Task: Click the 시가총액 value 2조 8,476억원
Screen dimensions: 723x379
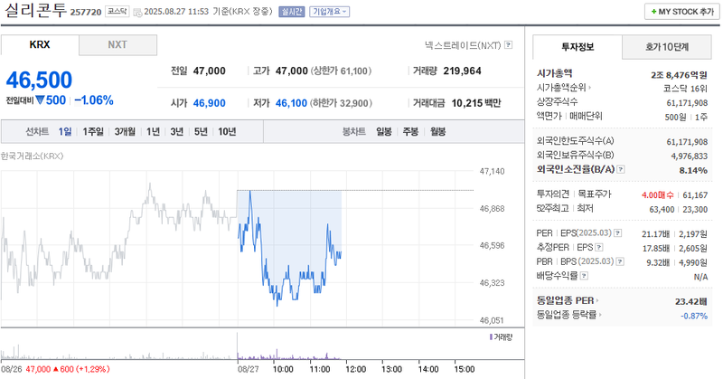Action: (679, 75)
